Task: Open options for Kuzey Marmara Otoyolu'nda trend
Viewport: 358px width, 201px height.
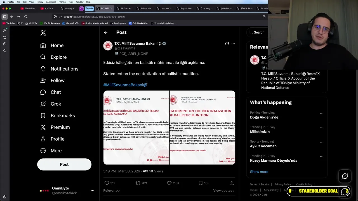Action: (x=322, y=157)
